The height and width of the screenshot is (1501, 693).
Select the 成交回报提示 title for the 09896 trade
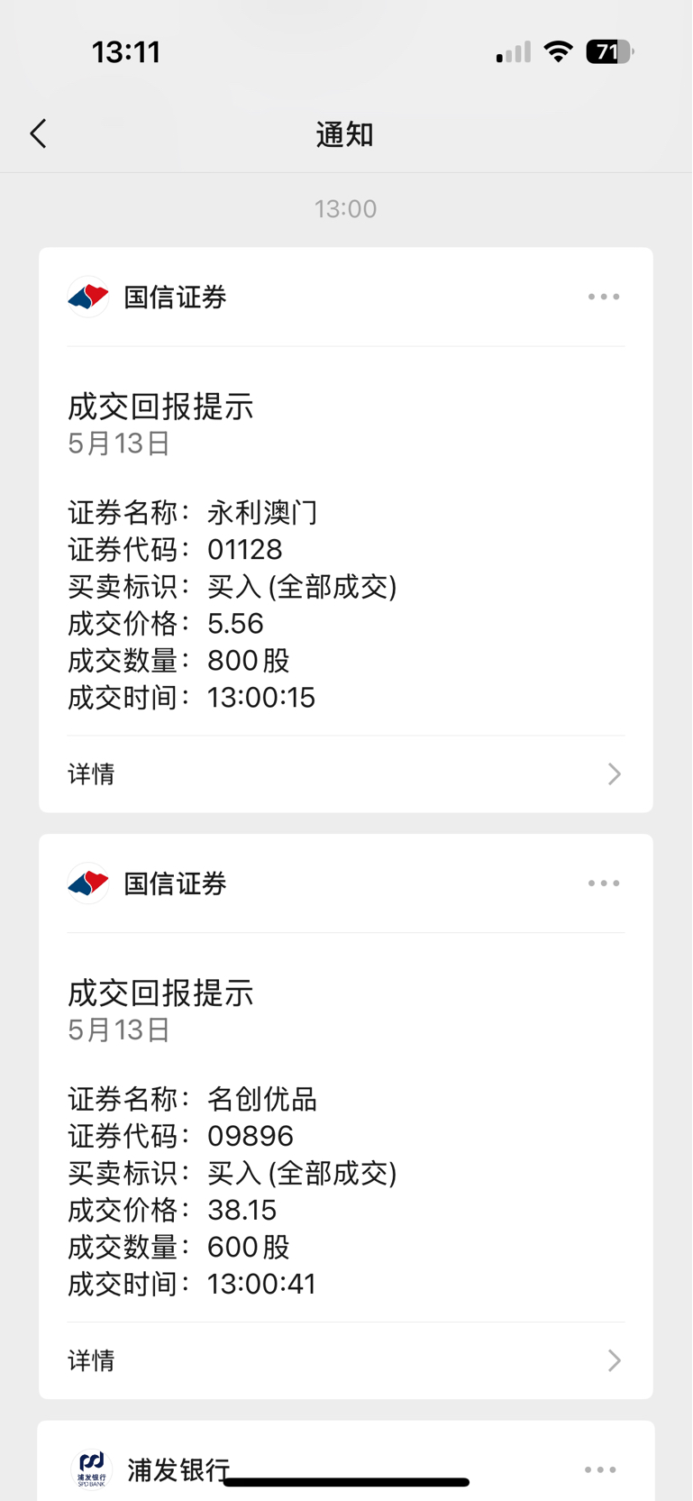tap(160, 993)
